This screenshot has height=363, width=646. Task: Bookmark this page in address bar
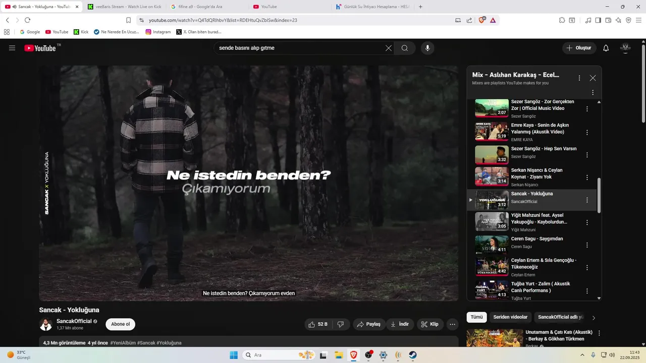[128, 20]
